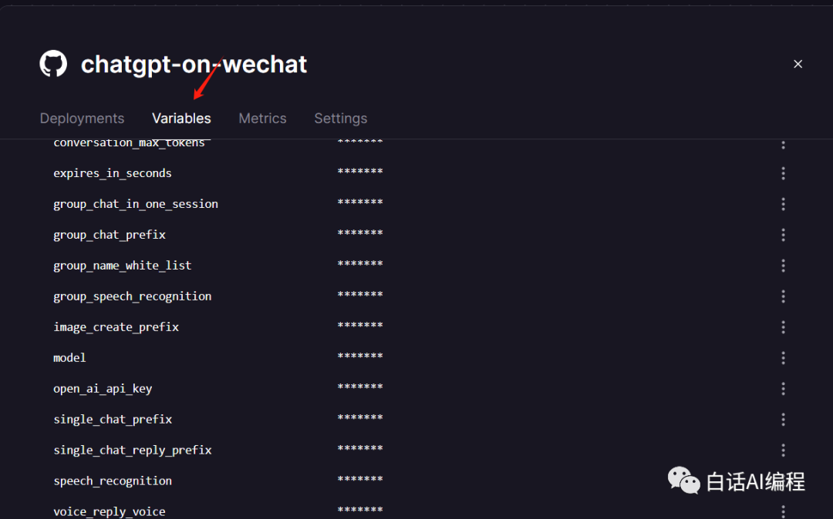Image resolution: width=833 pixels, height=519 pixels.
Task: Open three-dot menu for single_chat_prefix
Action: coord(783,420)
